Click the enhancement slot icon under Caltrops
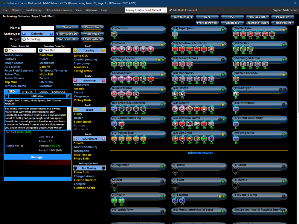This screenshot has width=299, height=224. point(114,34)
